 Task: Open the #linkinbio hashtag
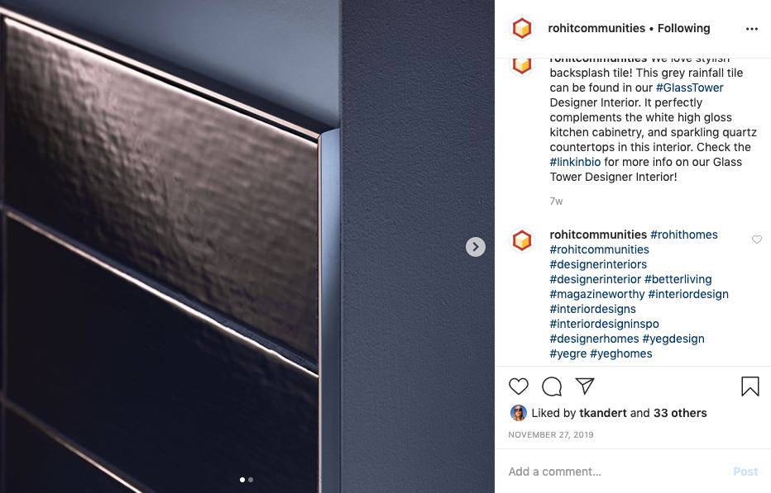575,162
